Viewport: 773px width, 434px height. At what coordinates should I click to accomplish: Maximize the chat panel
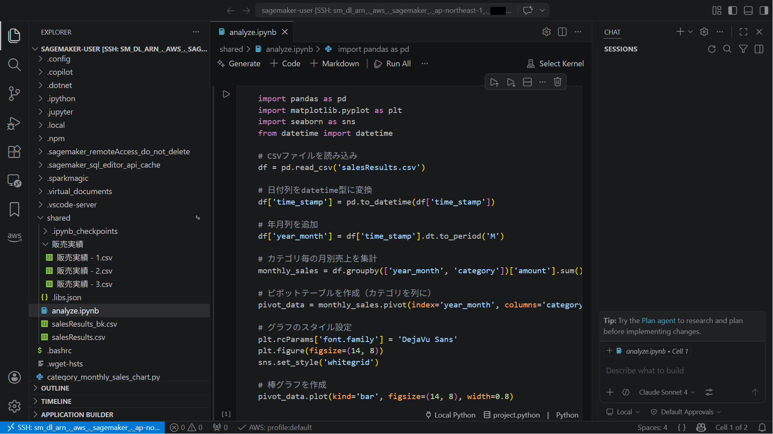point(744,32)
